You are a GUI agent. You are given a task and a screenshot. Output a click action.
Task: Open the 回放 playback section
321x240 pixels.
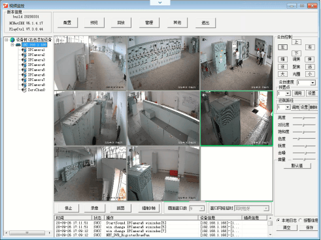click(121, 23)
